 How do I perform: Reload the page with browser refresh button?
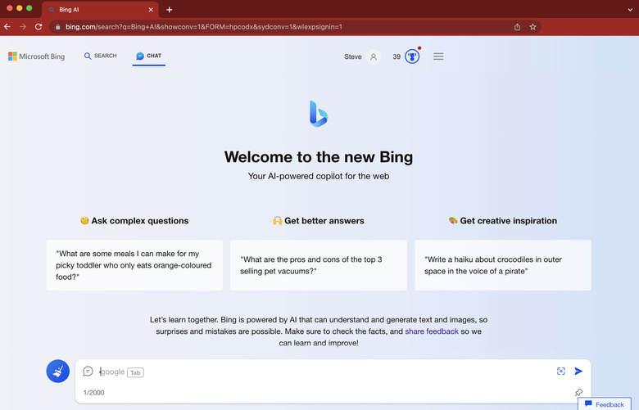pos(39,26)
